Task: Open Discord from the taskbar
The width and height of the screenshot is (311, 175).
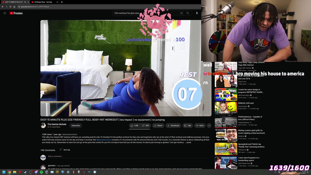Action: point(36,172)
